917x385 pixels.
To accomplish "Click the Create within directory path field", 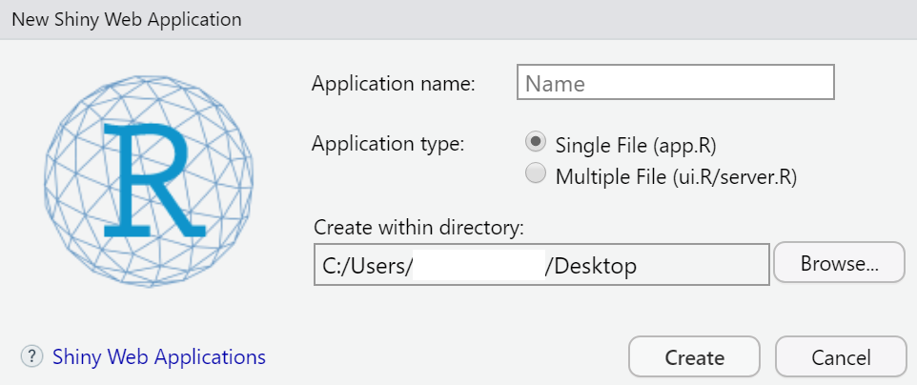I will 541,265.
